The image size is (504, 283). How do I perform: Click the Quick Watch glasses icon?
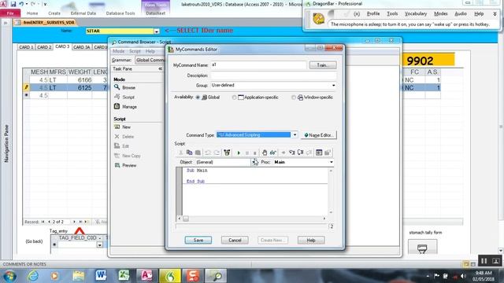273,153
